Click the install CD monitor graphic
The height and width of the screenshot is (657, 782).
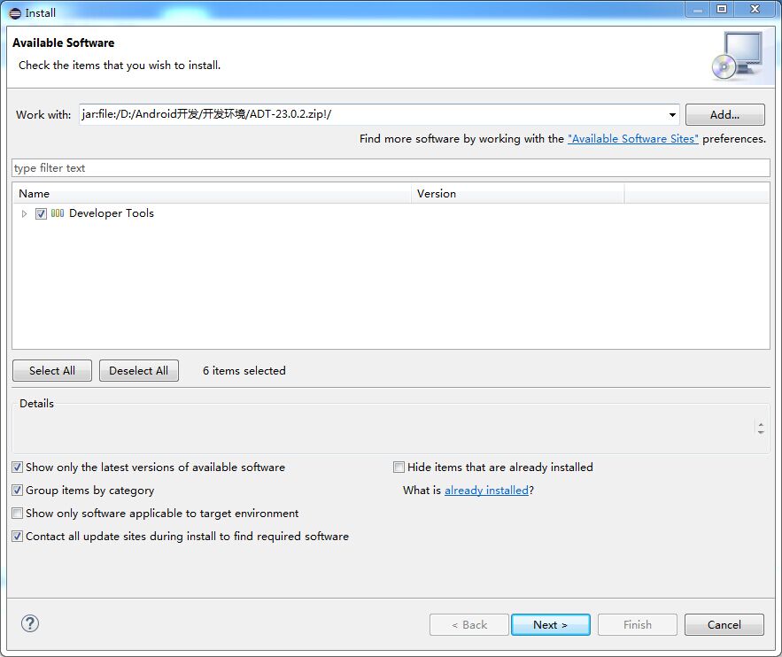pyautogui.click(x=737, y=55)
